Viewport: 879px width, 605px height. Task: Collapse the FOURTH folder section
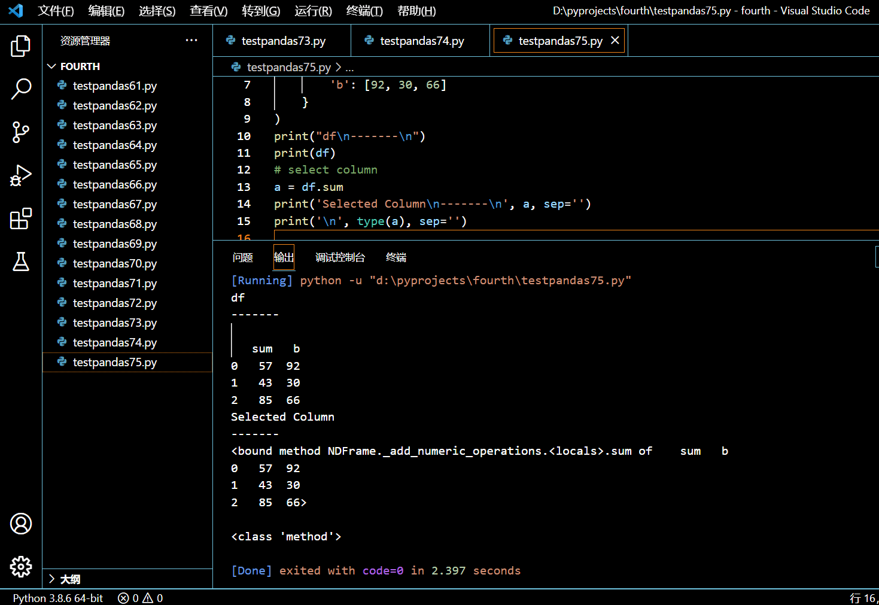51,66
